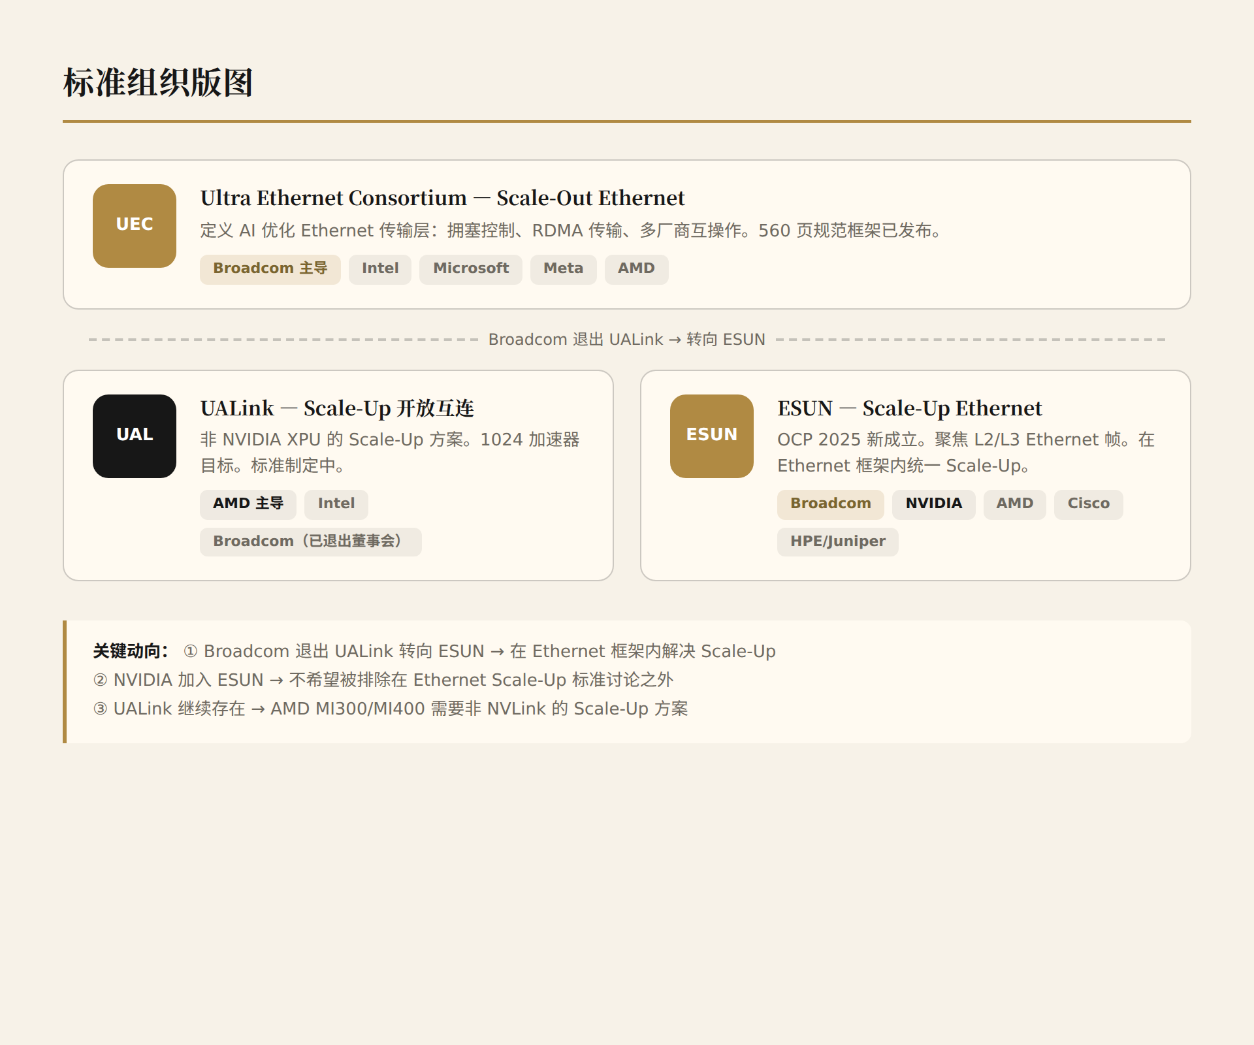Select the "Broadcom 主导" tag in UEC card
1254x1045 pixels.
tap(270, 269)
